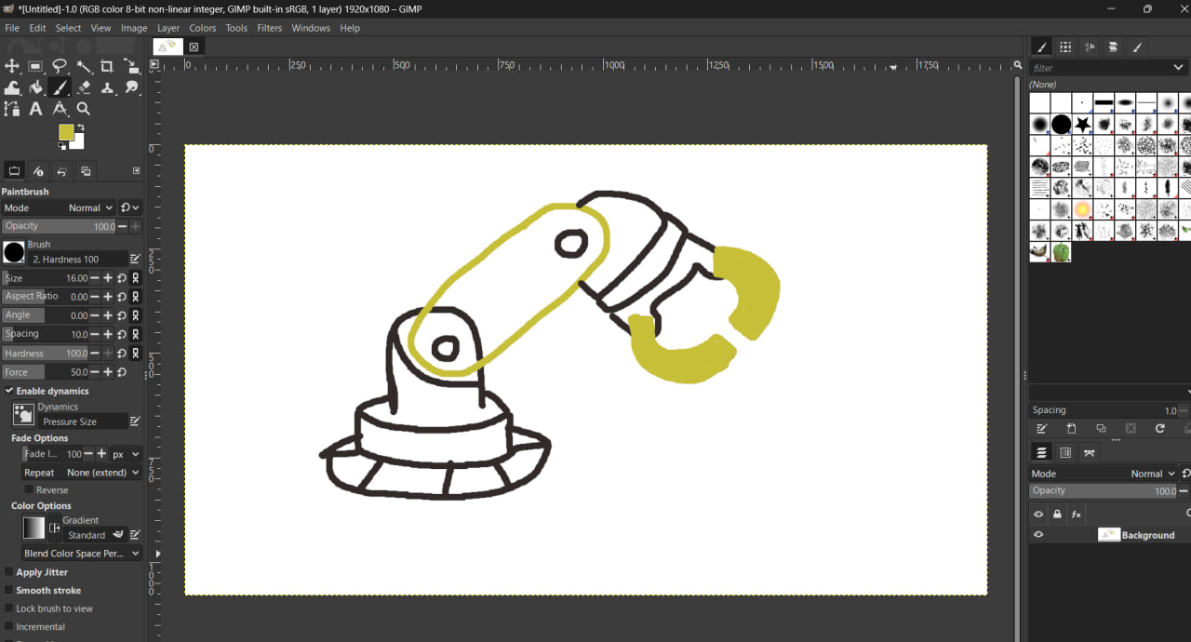Select the Smudge tool
The height and width of the screenshot is (642, 1191).
click(x=131, y=87)
